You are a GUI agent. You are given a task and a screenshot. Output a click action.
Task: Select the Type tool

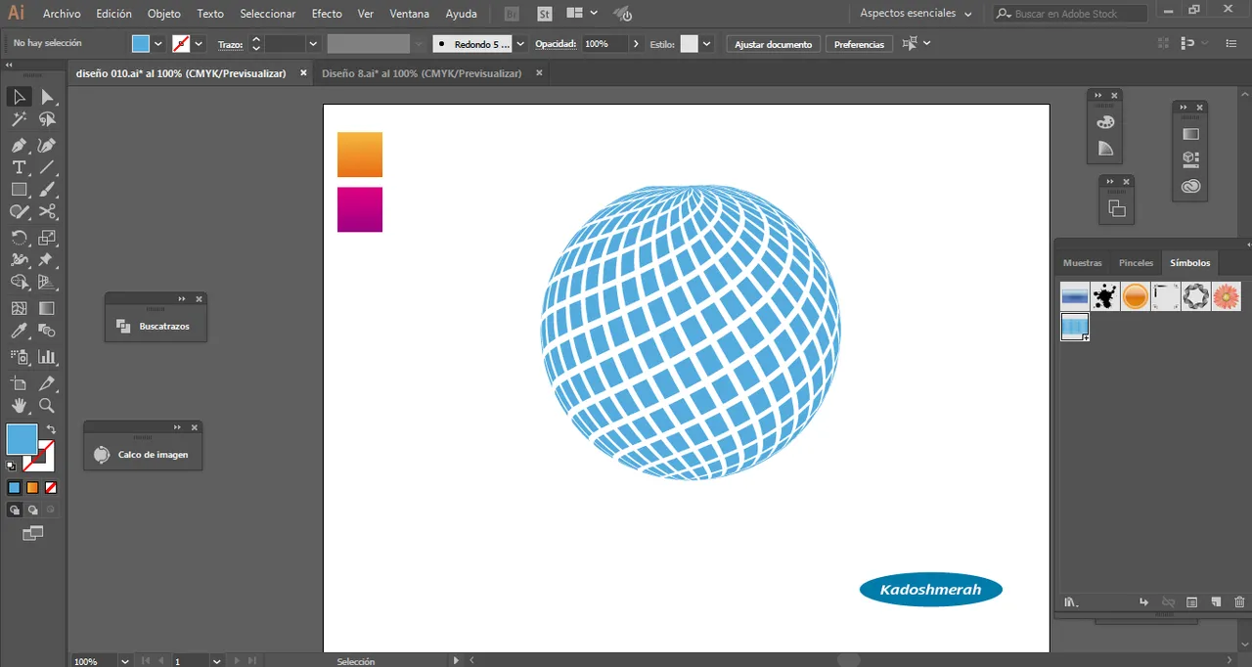click(x=19, y=167)
